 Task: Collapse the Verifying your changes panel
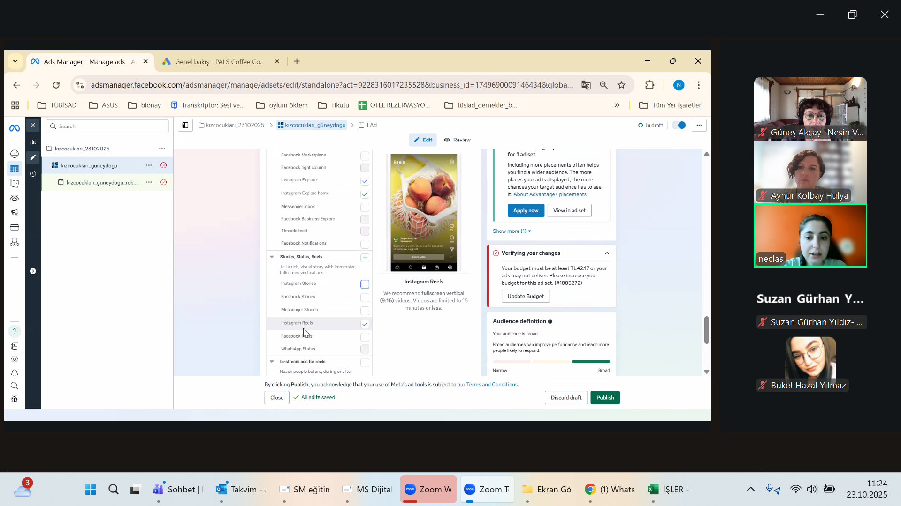click(607, 253)
